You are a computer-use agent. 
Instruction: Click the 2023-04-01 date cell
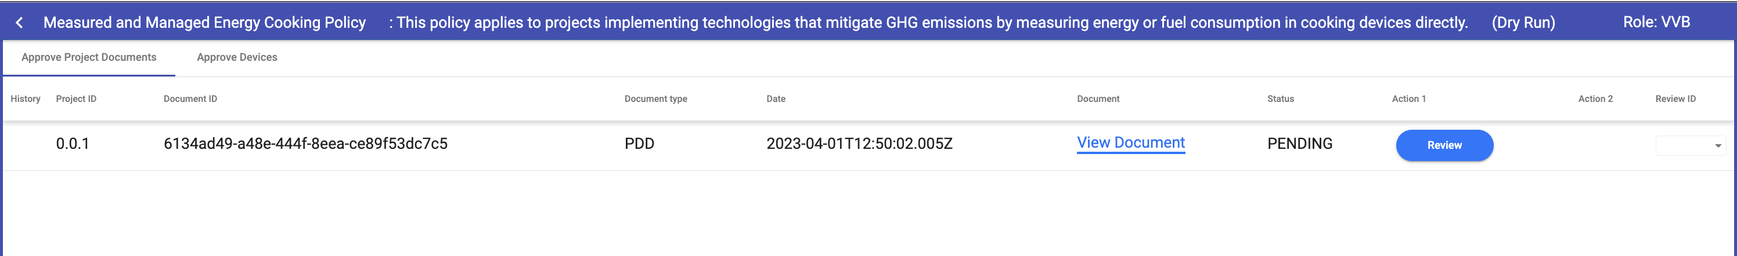pos(859,144)
